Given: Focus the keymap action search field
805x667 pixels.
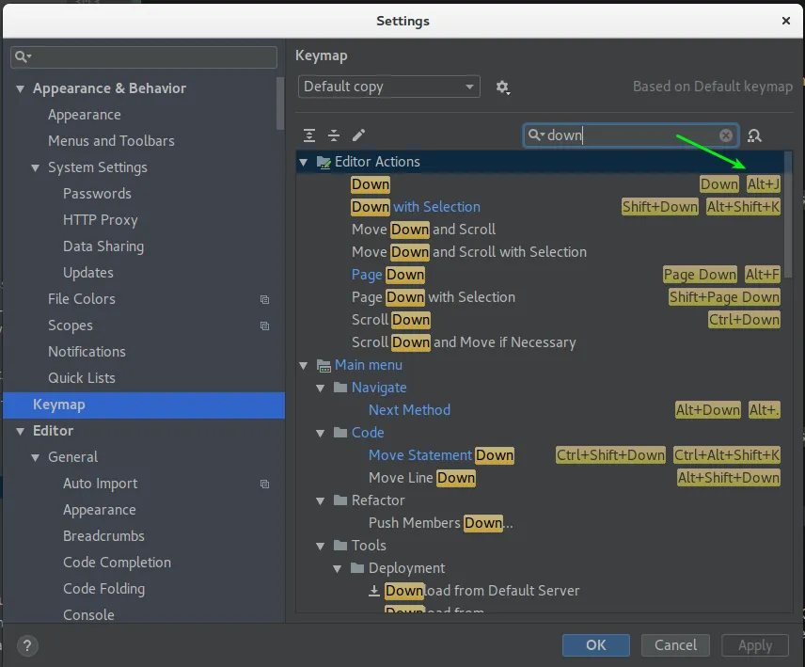Looking at the screenshot, I should 630,135.
